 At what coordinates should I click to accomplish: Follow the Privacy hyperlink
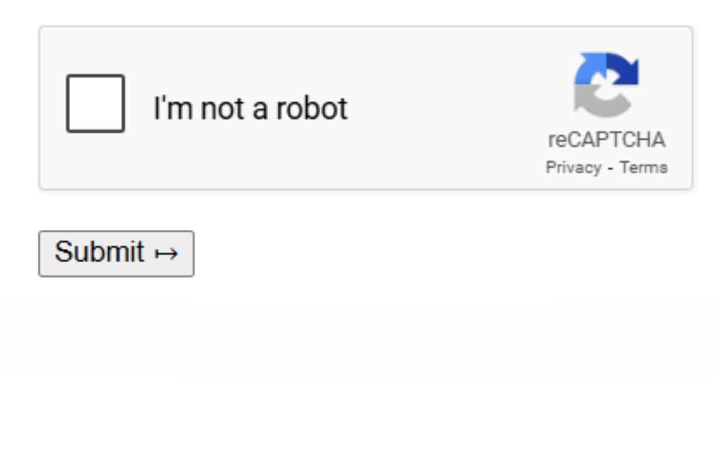[x=573, y=167]
